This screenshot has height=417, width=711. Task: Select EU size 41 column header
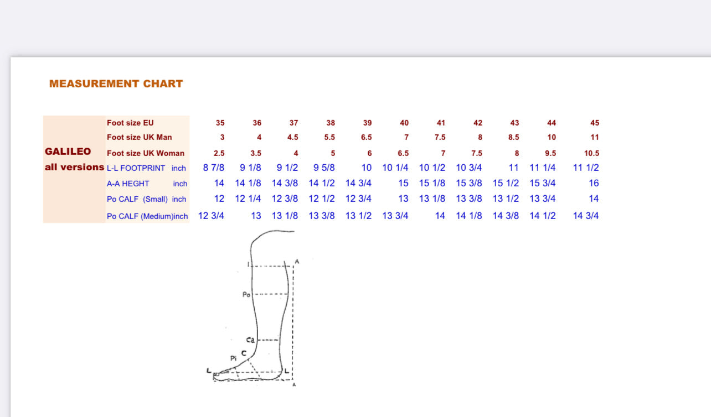[x=441, y=123]
